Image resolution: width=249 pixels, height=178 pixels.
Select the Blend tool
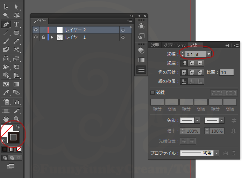tap(16, 93)
